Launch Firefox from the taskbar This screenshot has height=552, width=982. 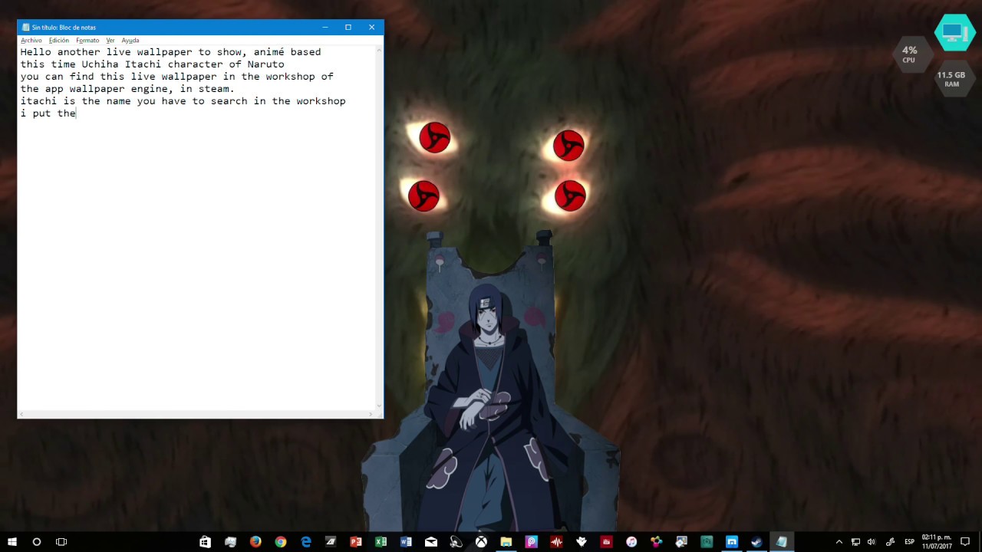coord(255,541)
